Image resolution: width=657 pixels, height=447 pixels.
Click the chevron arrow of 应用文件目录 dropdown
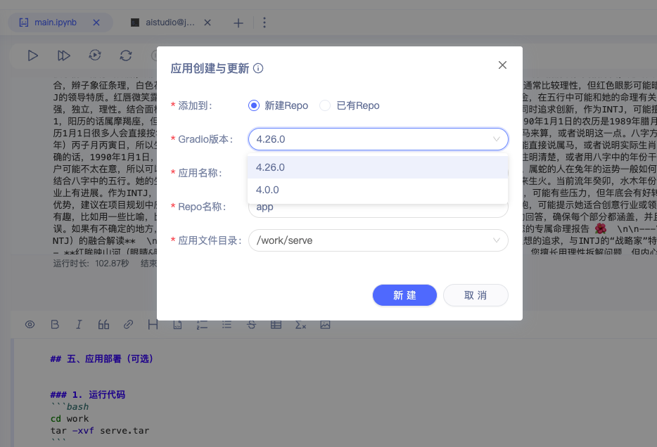[x=497, y=240]
